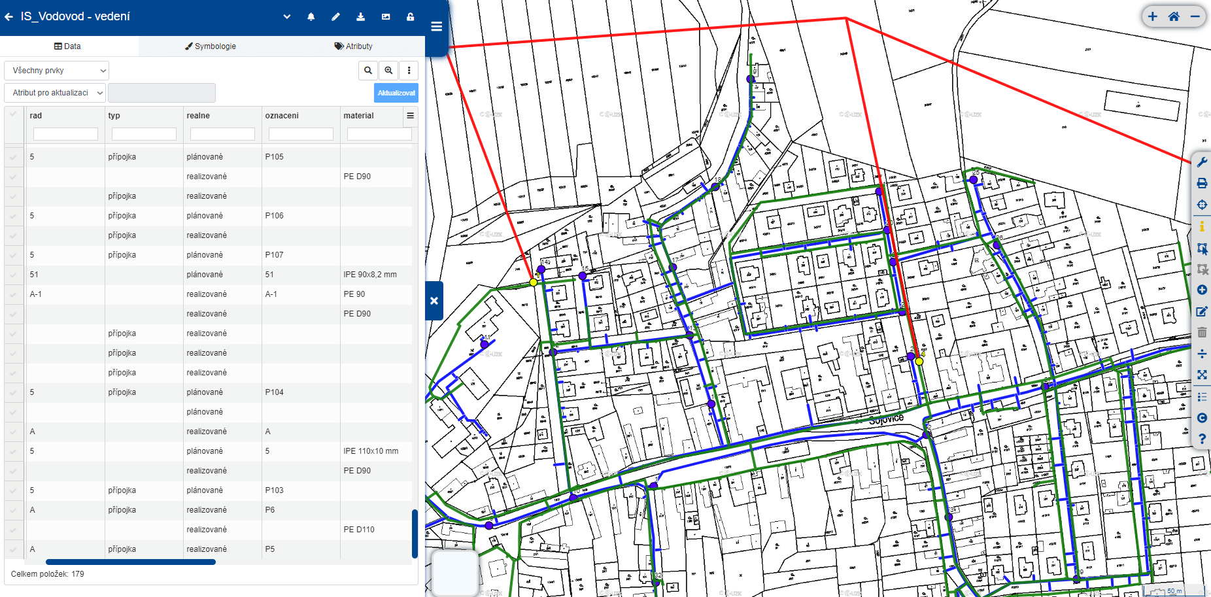Expand the 'Atribut pro aktualizaci' dropdown

(55, 93)
